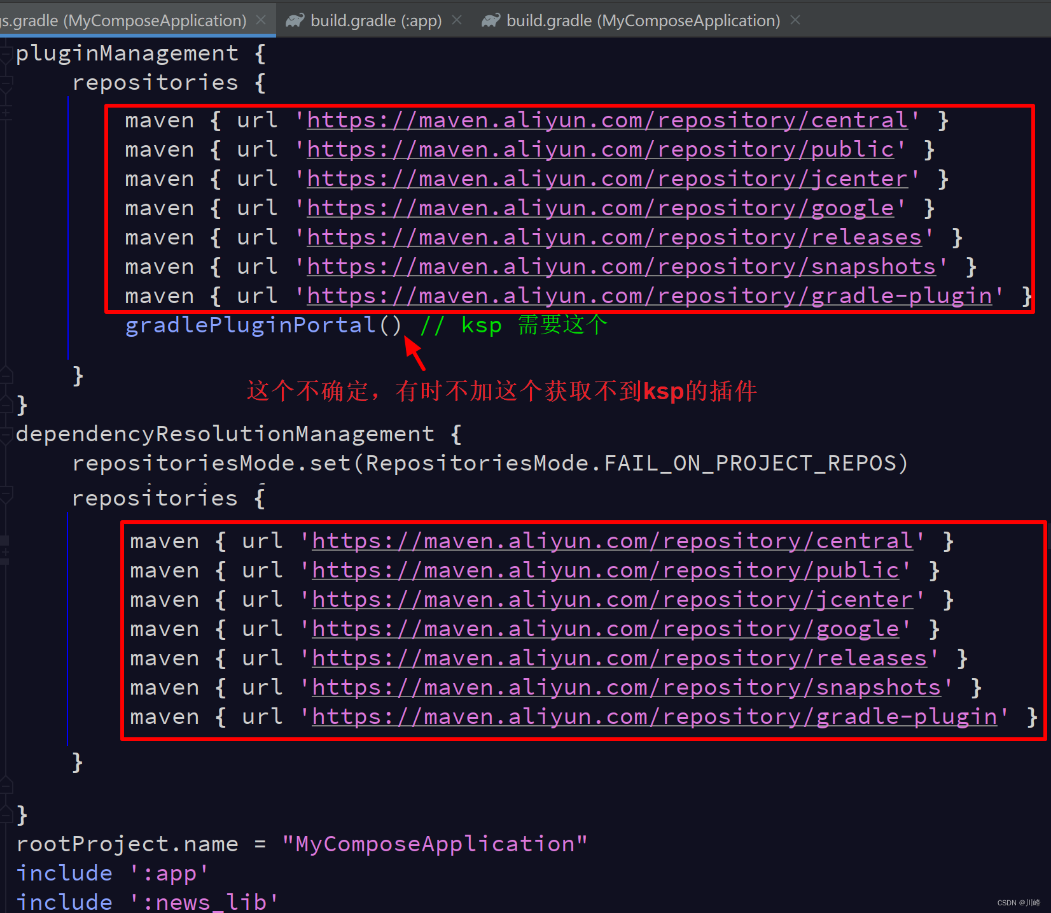The image size is (1051, 913).
Task: Close the build.gradle (:app) tab
Action: pyautogui.click(x=457, y=20)
